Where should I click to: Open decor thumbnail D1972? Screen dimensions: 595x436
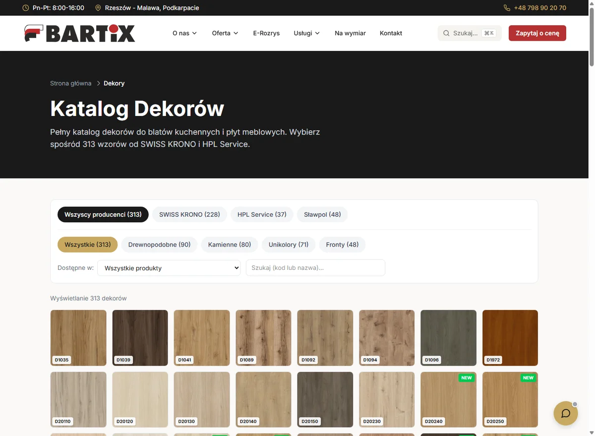pyautogui.click(x=510, y=338)
